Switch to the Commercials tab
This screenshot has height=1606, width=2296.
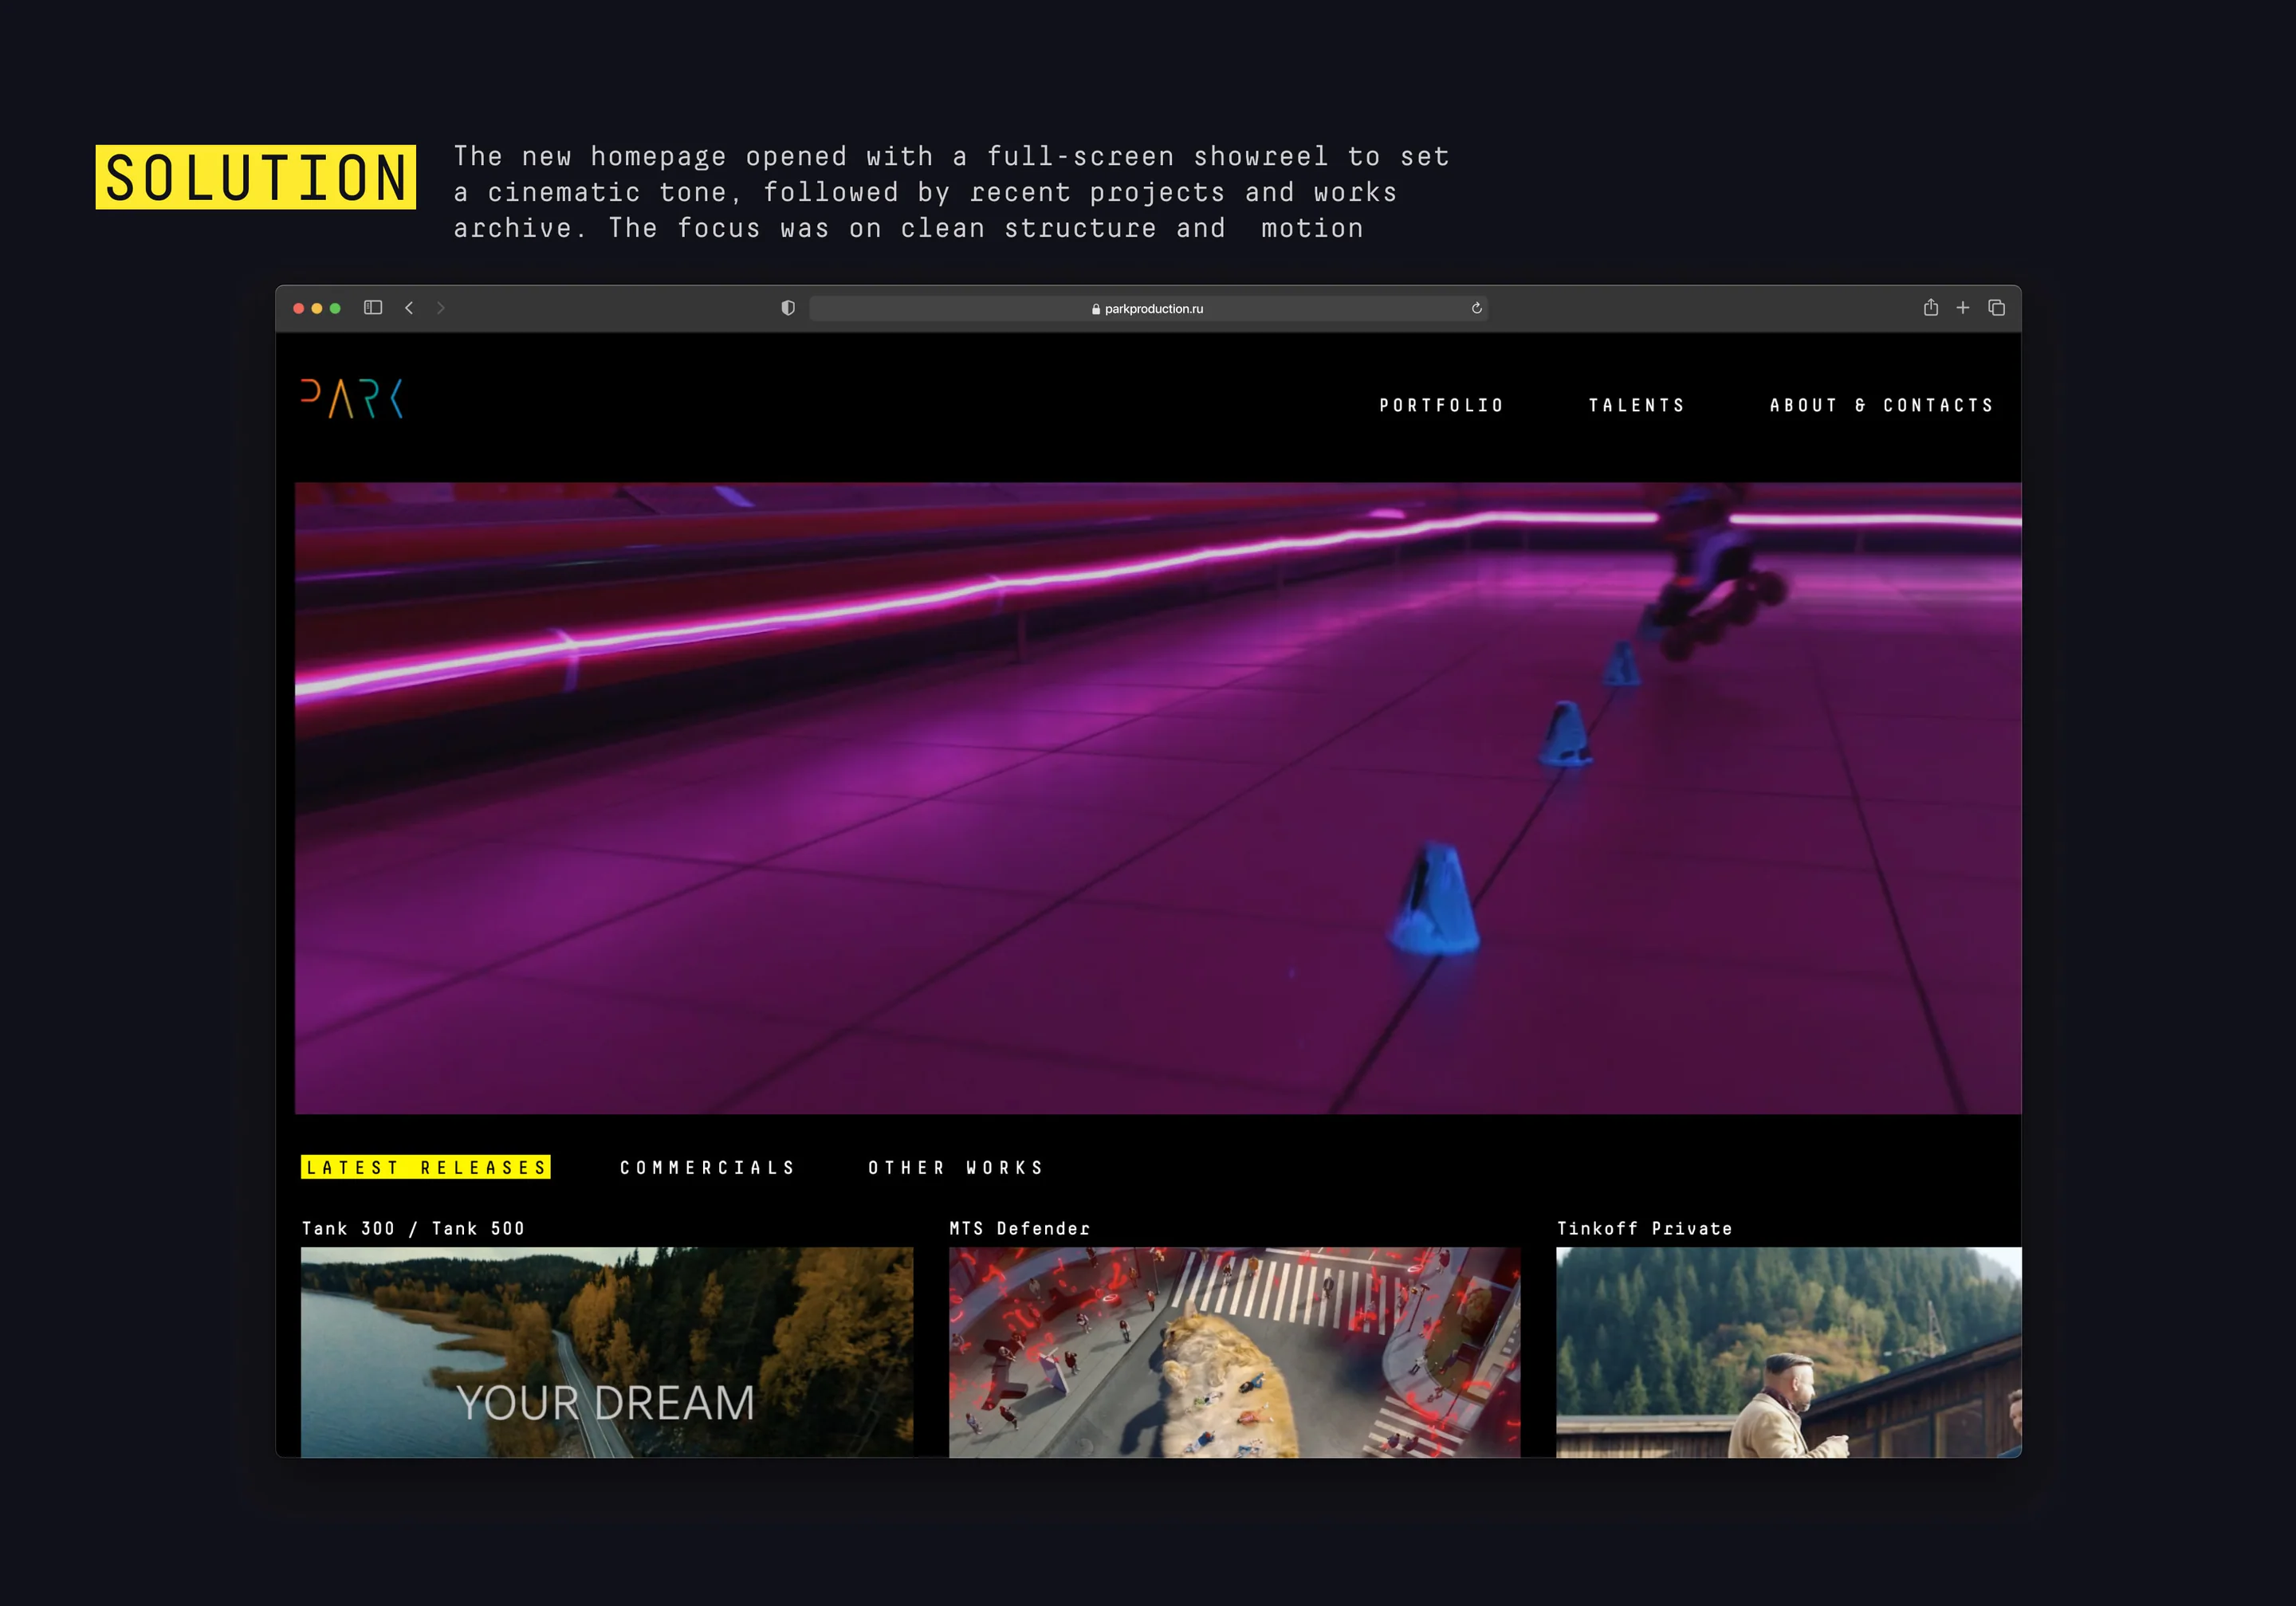707,1167
